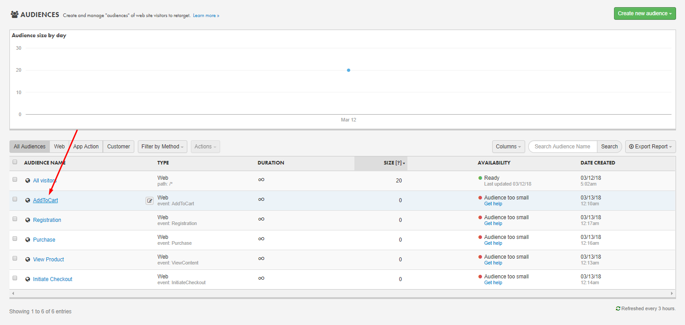Open the AddToCart audience link
Image resolution: width=685 pixels, height=325 pixels.
click(x=45, y=200)
